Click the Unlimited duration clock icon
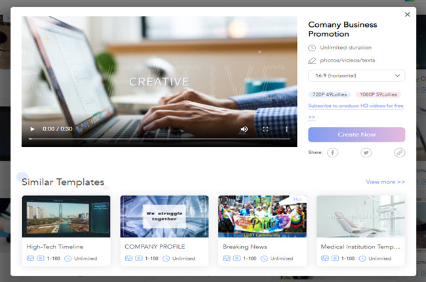 [x=312, y=48]
